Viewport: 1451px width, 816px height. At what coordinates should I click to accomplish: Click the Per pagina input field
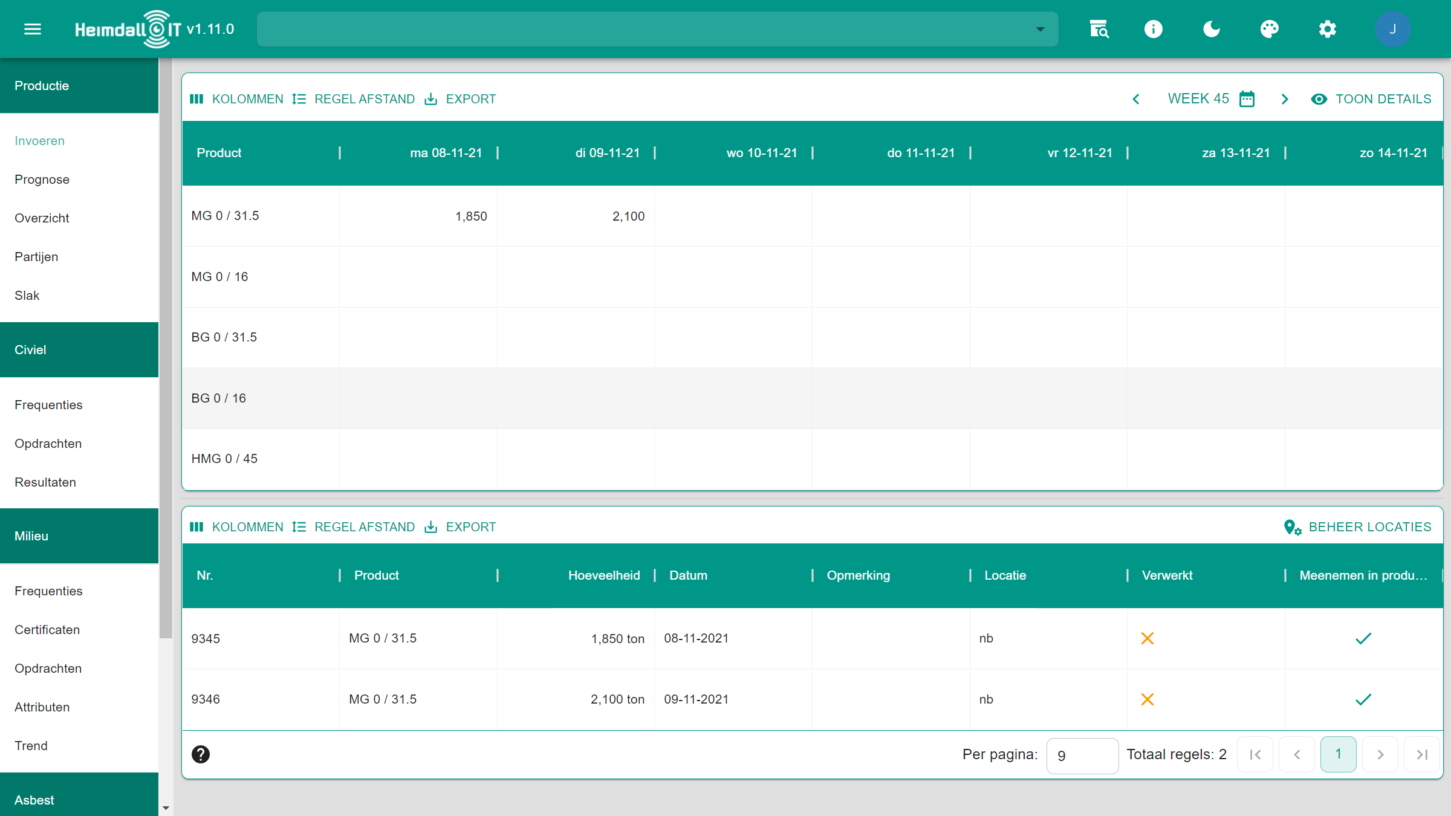coord(1082,755)
